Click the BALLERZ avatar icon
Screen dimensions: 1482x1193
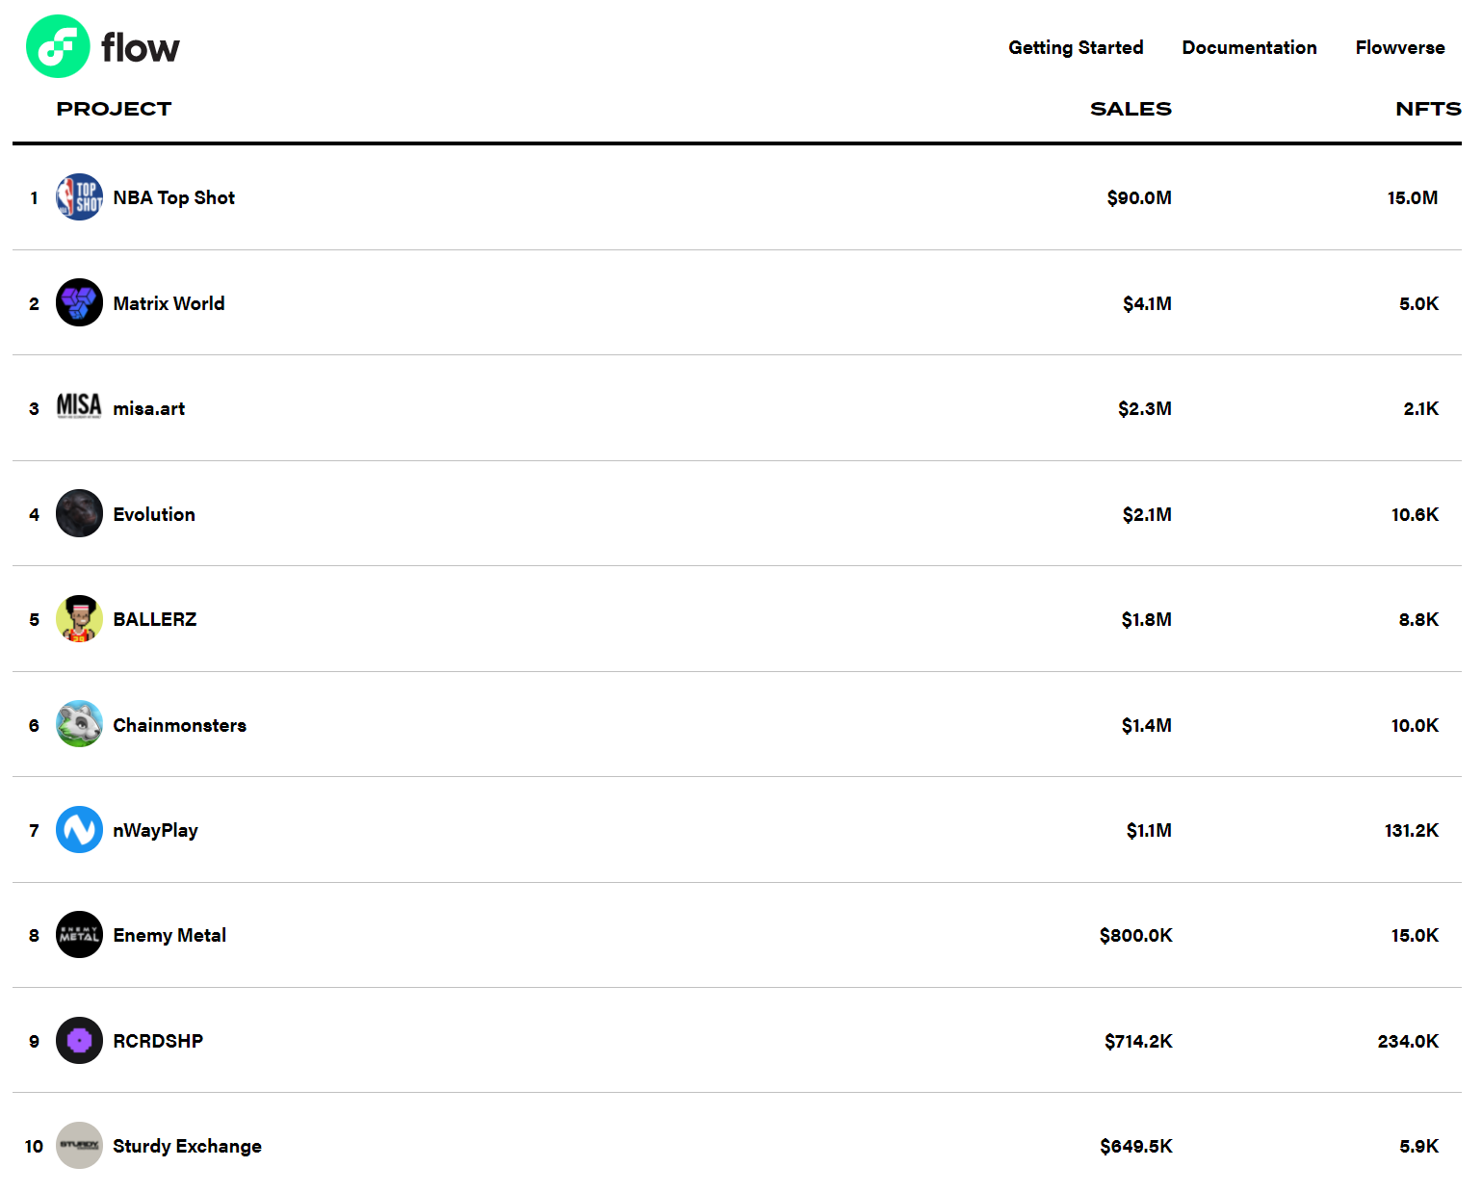coord(79,619)
